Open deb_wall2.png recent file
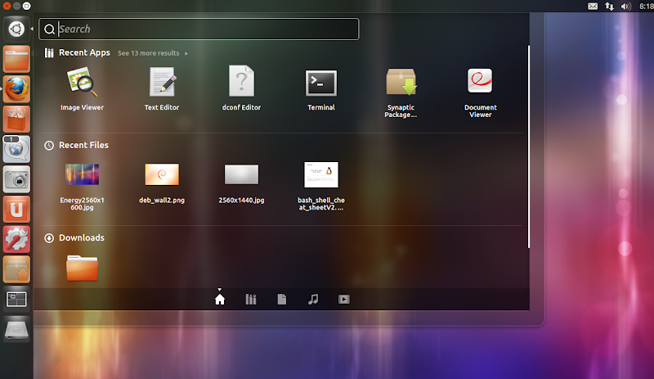This screenshot has width=654, height=379. [162, 183]
